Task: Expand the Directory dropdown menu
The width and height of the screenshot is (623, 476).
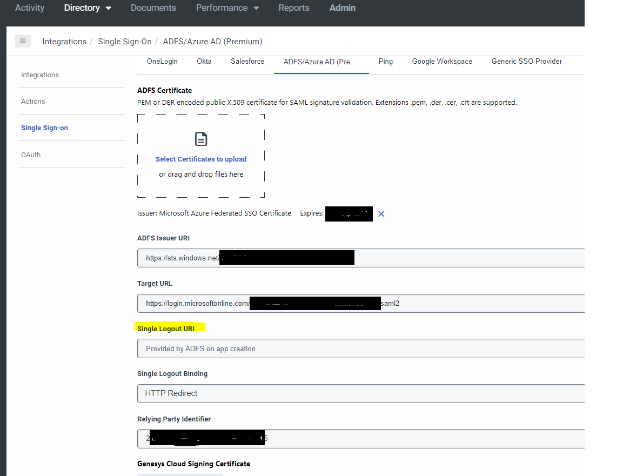Action: [x=88, y=8]
